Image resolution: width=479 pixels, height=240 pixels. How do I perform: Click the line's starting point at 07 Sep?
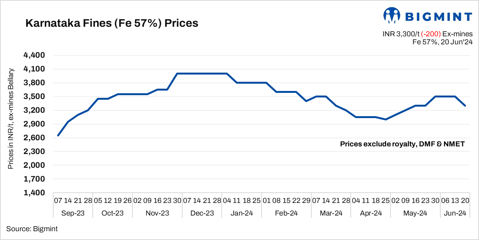tap(58, 135)
